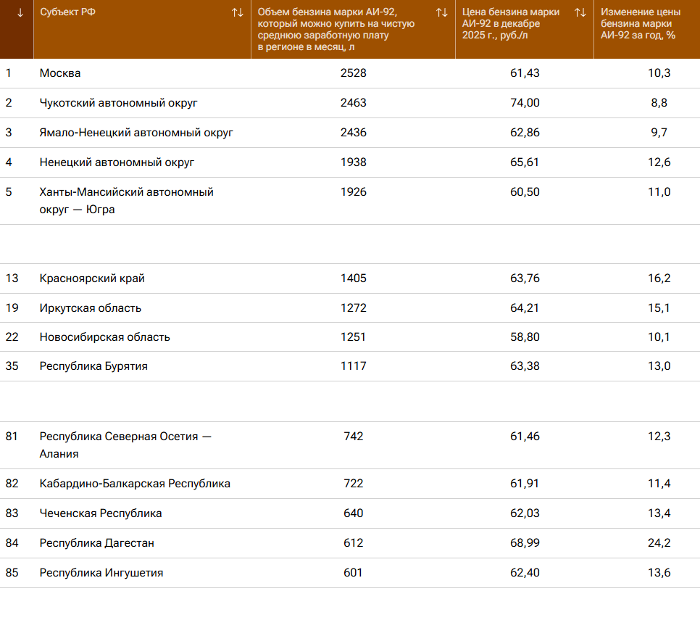Click the Цена бензина марки АИ-92 header text
Image resolution: width=700 pixels, height=628 pixels.
point(506,23)
